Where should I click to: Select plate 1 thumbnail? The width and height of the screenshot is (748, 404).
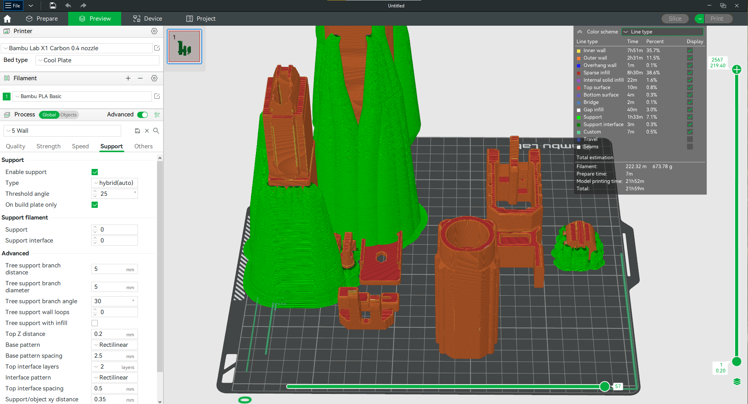point(185,47)
